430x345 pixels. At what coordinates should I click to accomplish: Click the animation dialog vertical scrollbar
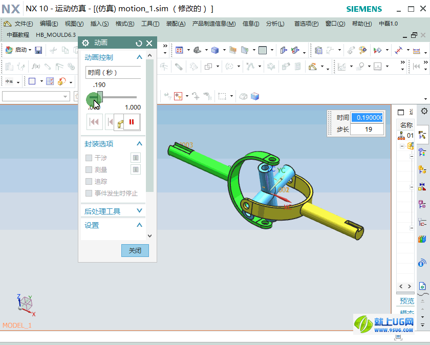click(x=149, y=125)
